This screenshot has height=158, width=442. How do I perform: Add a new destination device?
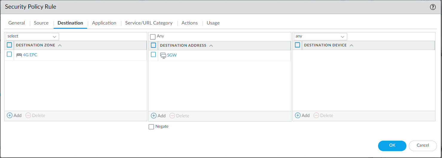(302, 116)
